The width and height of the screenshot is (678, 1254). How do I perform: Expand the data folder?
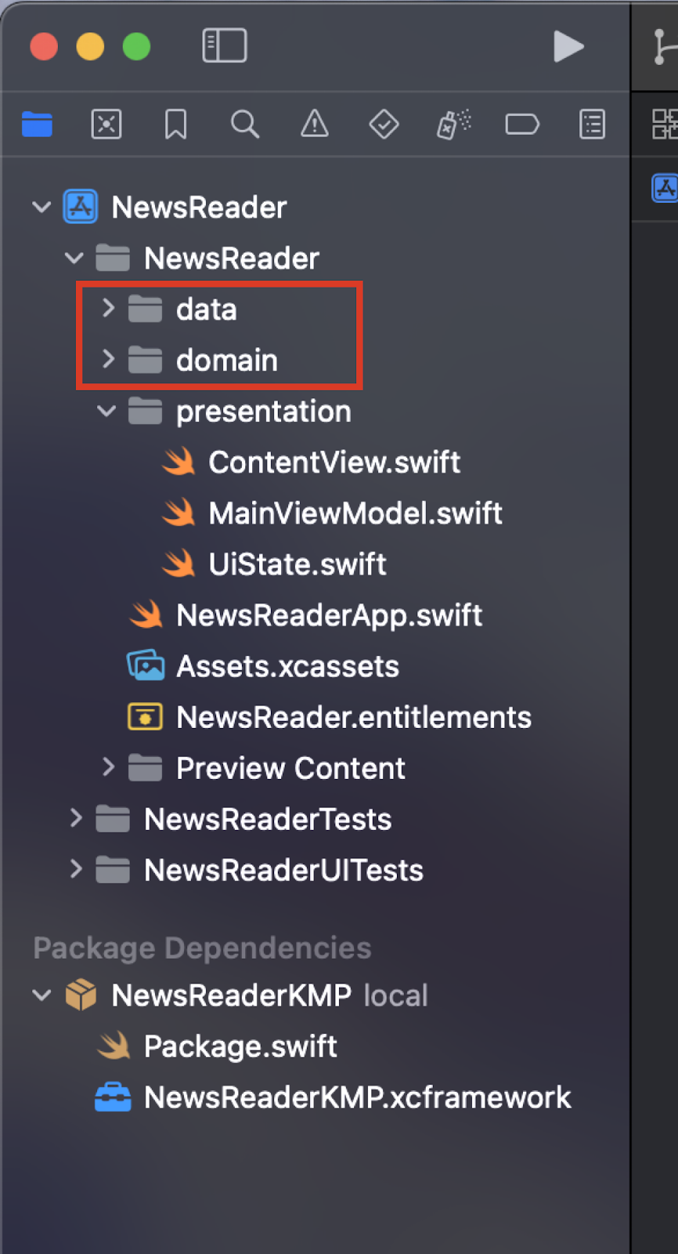108,309
